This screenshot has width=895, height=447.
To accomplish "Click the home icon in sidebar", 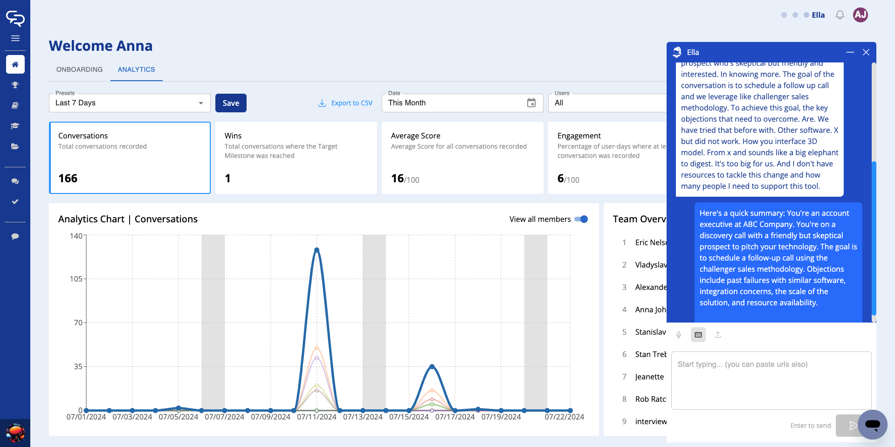I will [x=15, y=64].
